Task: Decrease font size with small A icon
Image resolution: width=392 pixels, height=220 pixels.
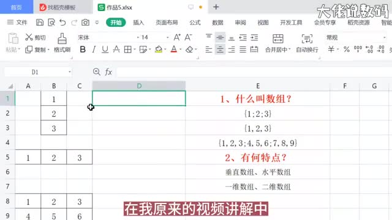Action: coord(188,37)
